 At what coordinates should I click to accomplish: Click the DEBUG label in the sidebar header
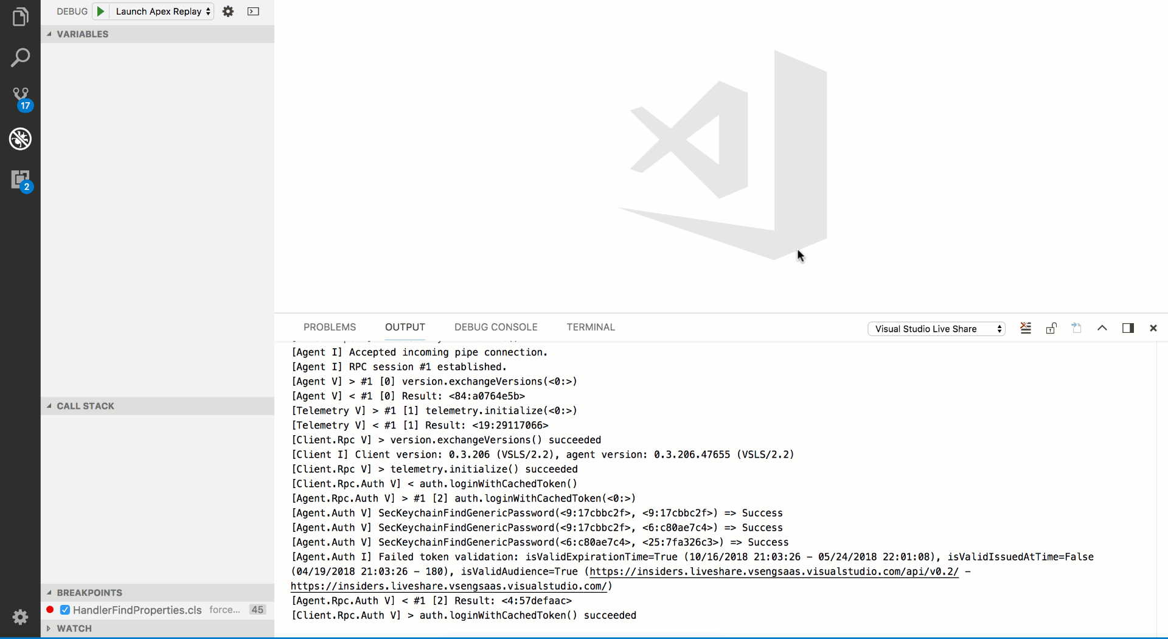[72, 11]
